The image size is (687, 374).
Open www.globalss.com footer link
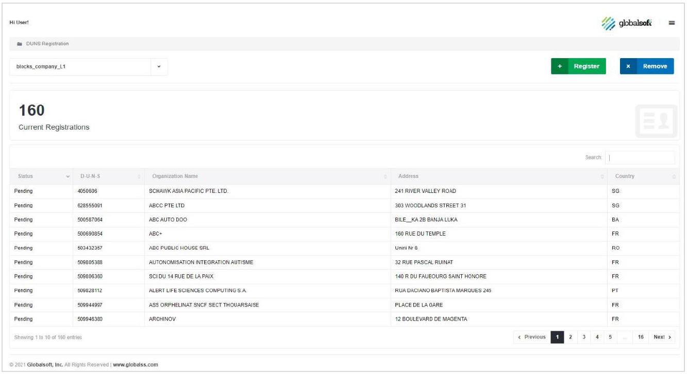click(136, 365)
